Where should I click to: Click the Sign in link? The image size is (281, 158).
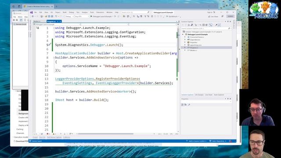210,12
